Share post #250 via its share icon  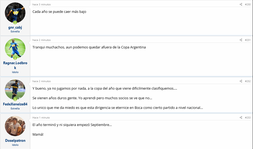241,4
